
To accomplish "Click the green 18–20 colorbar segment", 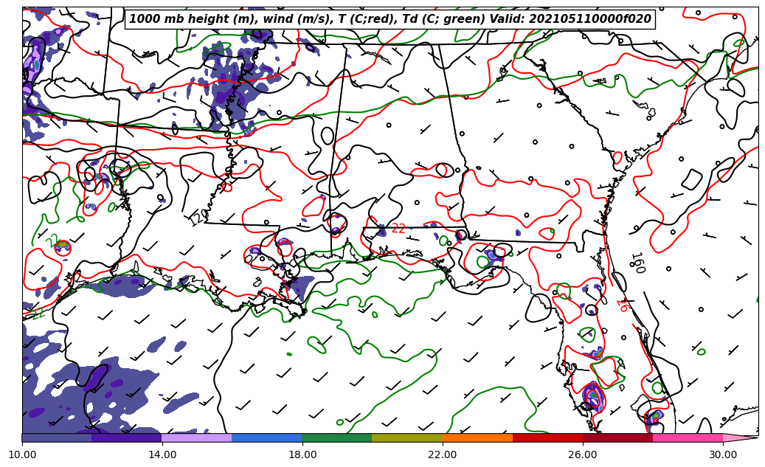I will pos(337,437).
